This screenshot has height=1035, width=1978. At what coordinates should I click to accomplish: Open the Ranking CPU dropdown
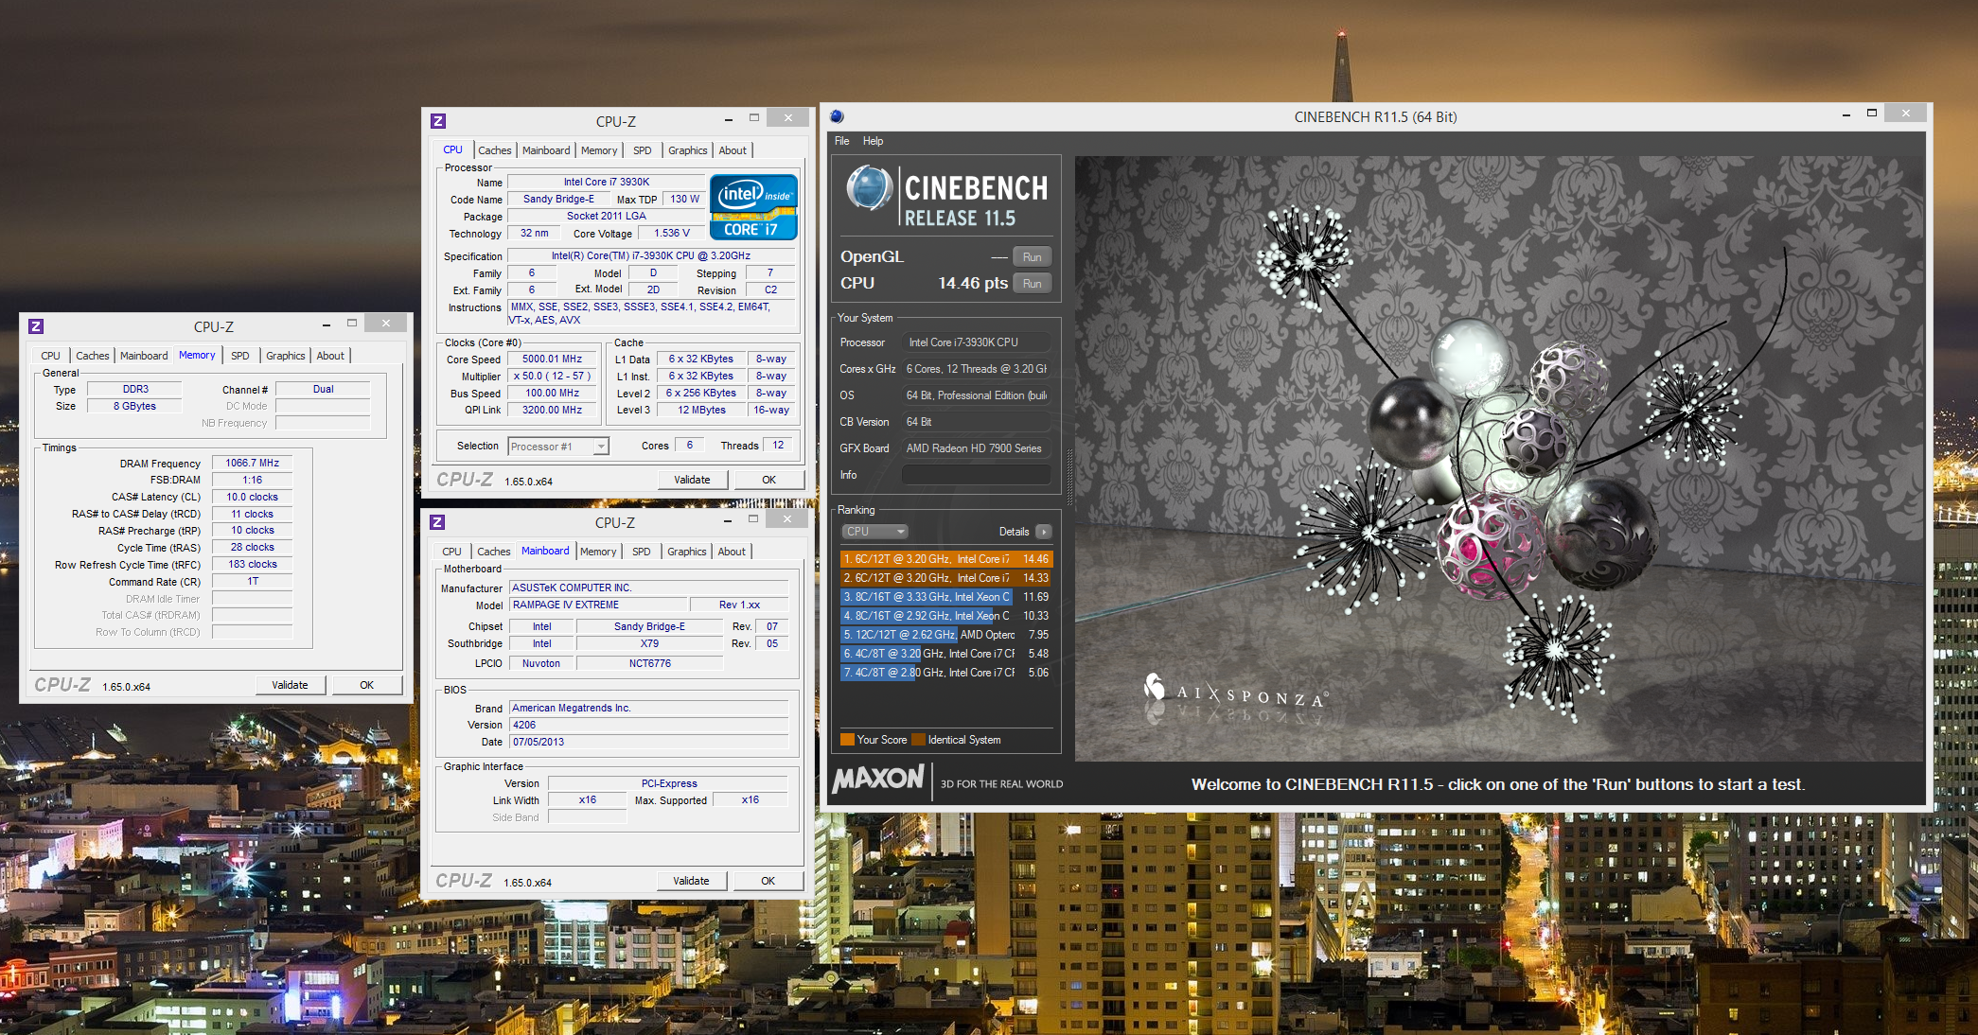coord(875,532)
